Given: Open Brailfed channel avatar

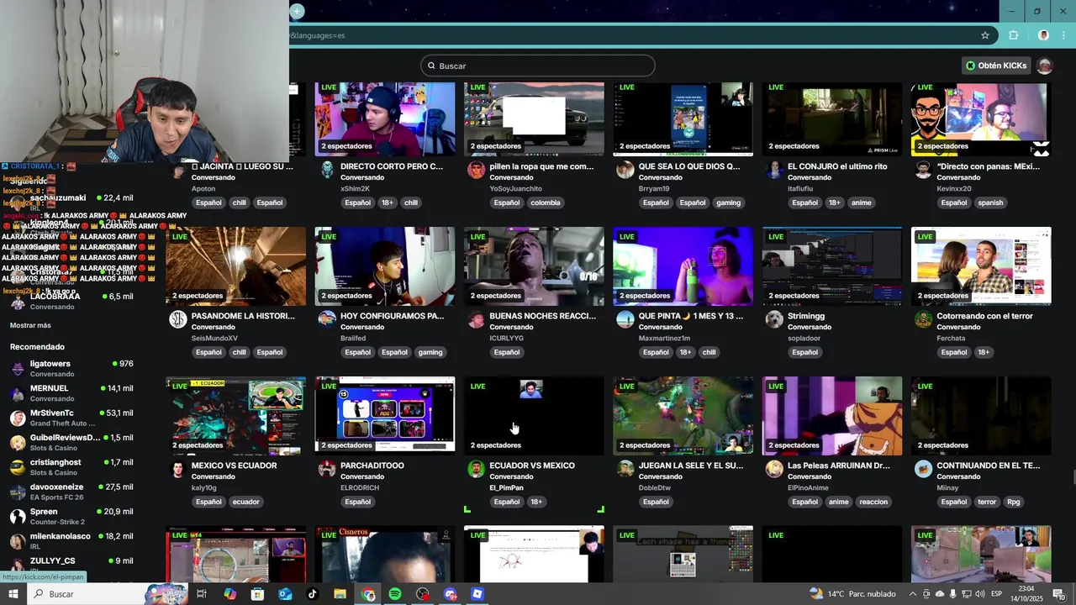Looking at the screenshot, I should tap(327, 319).
